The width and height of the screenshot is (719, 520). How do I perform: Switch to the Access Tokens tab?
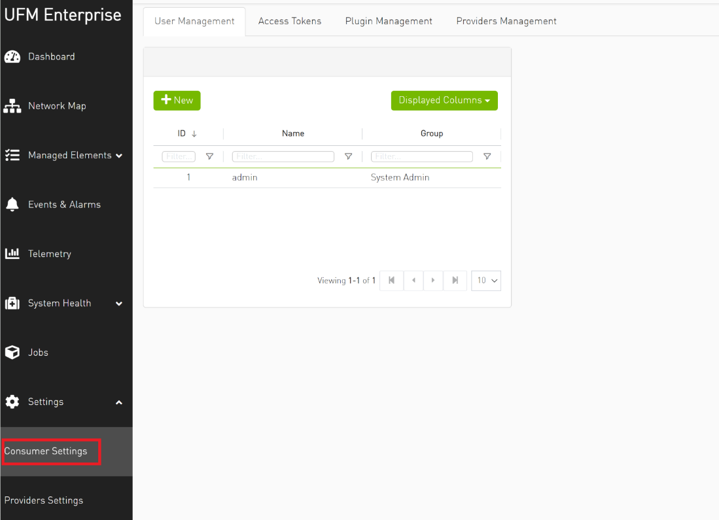coord(290,20)
